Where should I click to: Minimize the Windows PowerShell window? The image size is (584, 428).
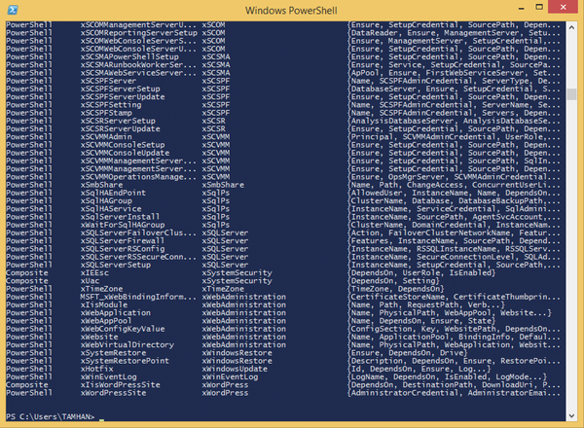[x=522, y=8]
